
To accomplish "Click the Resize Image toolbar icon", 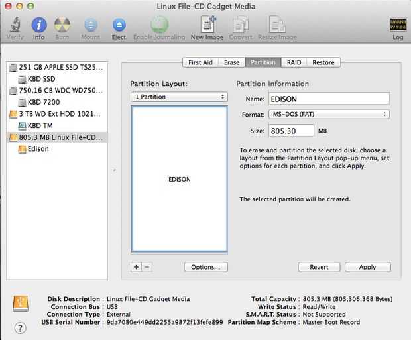I will 277,25.
